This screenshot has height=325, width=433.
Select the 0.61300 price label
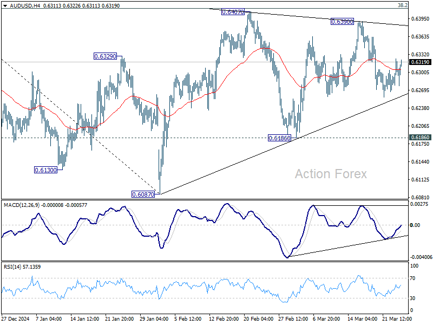(x=45, y=170)
